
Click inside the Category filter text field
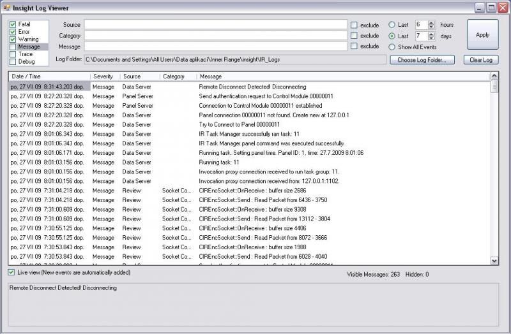215,36
